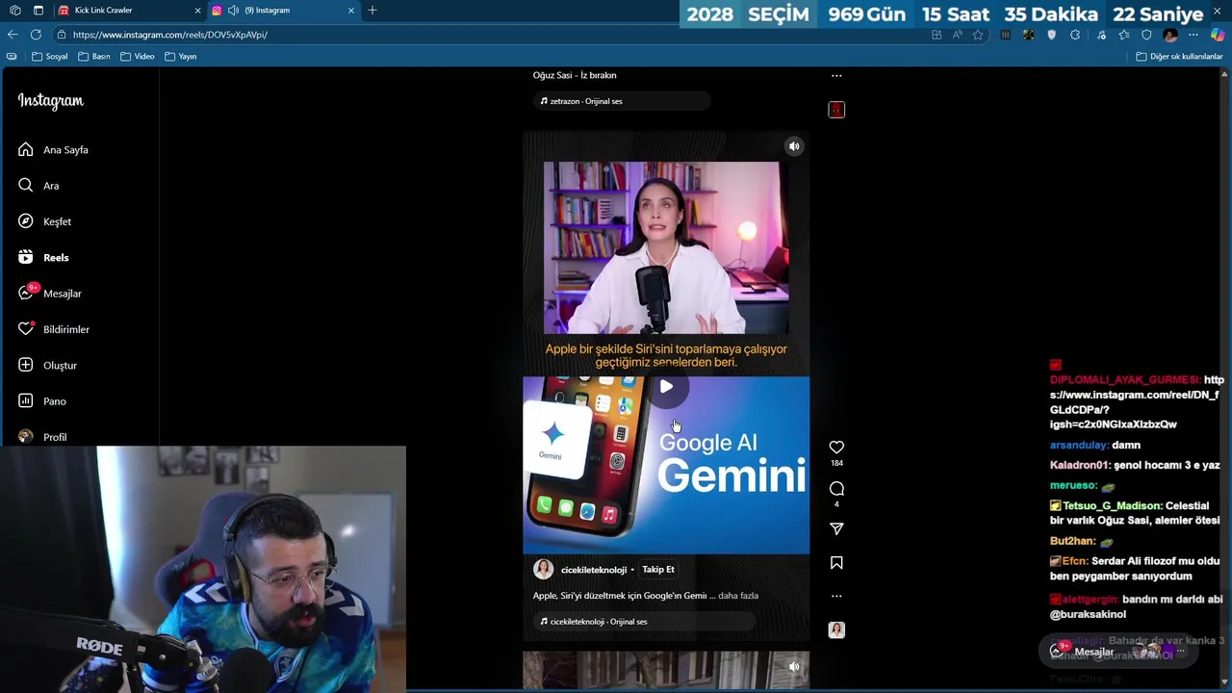Open more options beside the Gemini reel

click(x=836, y=596)
